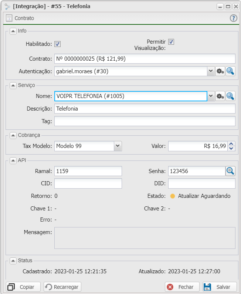This screenshot has width=241, height=294.
Task: Click the Contrato document icon
Action: (9, 18)
